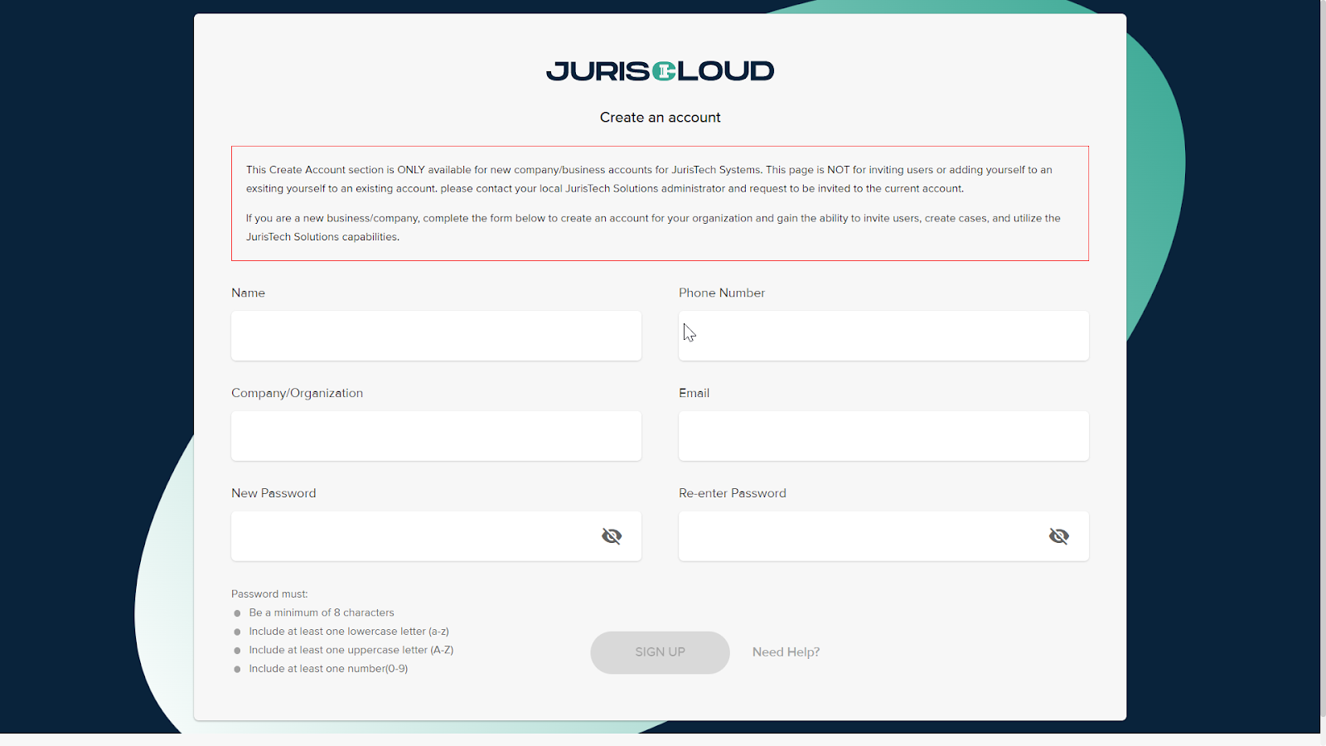Click the Re-enter Password input field
The image size is (1326, 746).
click(x=862, y=535)
